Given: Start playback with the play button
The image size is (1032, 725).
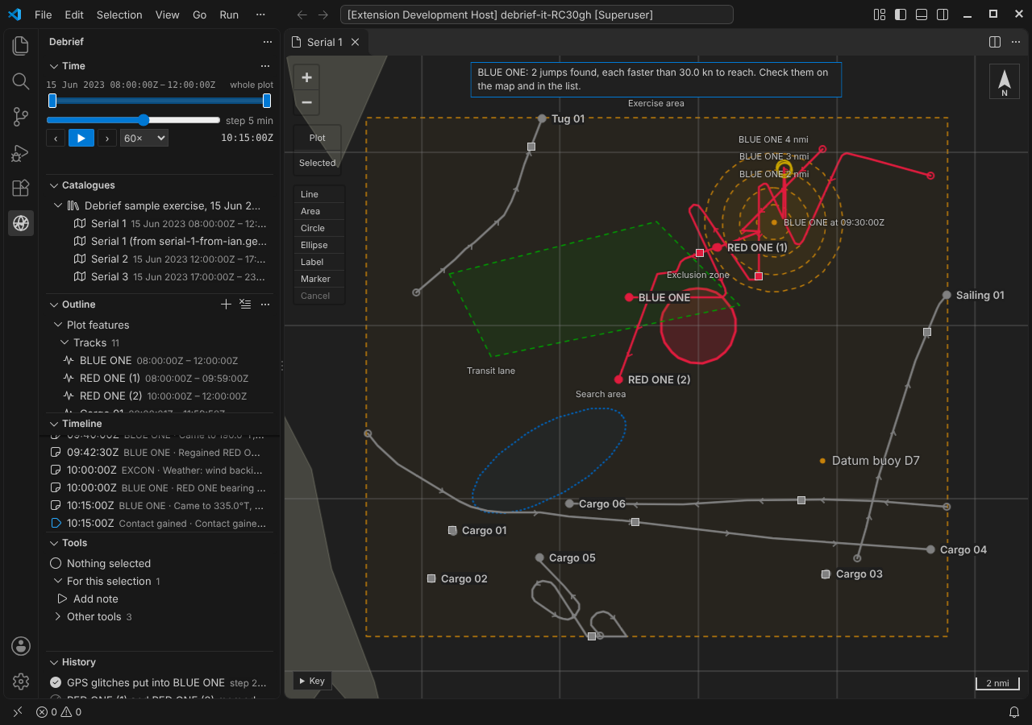Looking at the screenshot, I should tap(81, 138).
